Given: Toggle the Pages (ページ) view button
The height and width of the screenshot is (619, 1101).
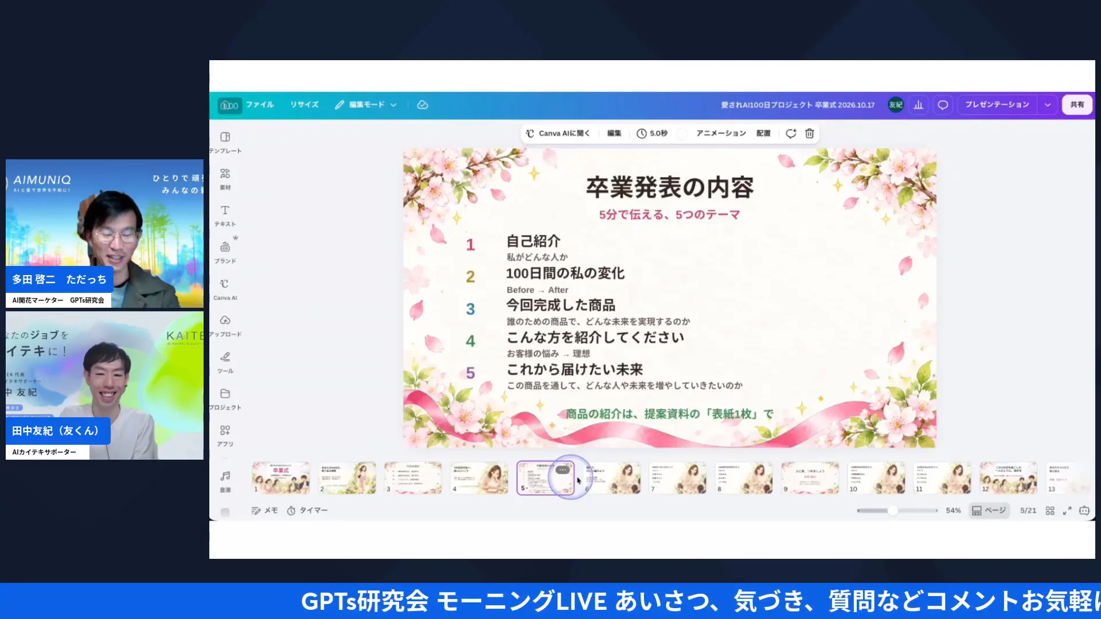Looking at the screenshot, I should [x=989, y=511].
